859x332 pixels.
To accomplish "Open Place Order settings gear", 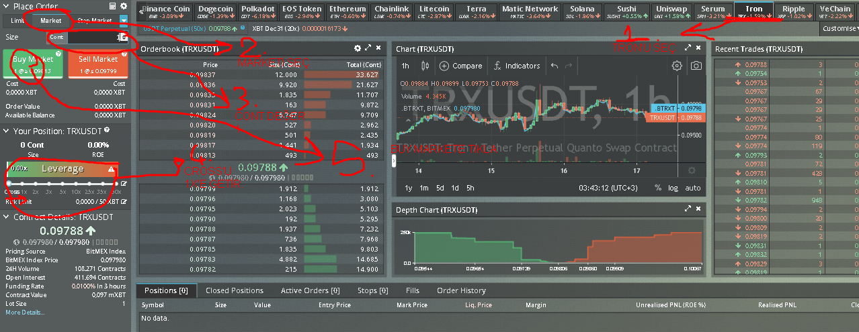I will click(x=124, y=6).
